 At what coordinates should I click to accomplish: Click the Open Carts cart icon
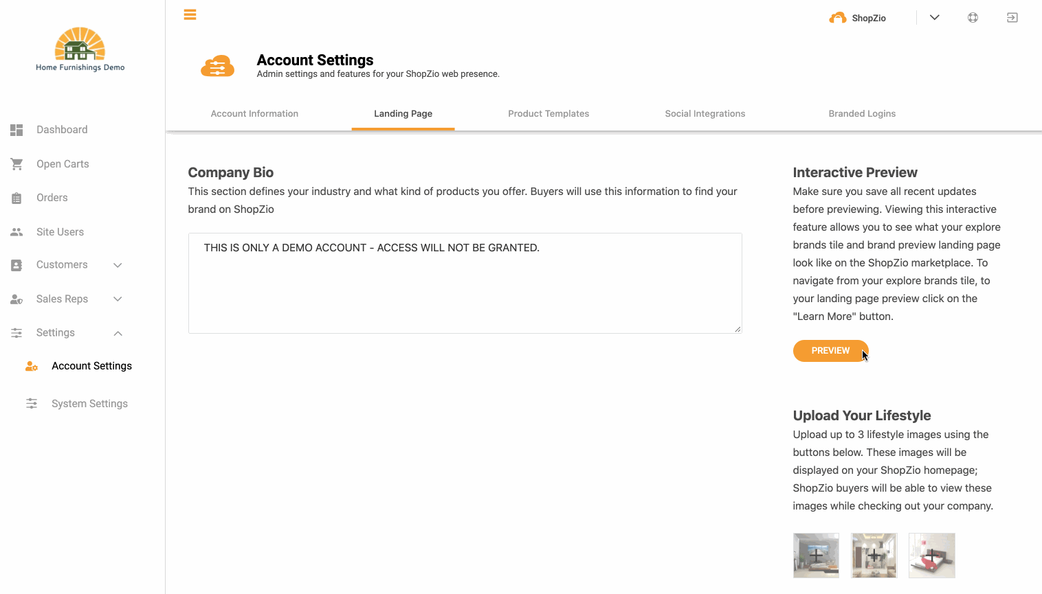pyautogui.click(x=16, y=164)
